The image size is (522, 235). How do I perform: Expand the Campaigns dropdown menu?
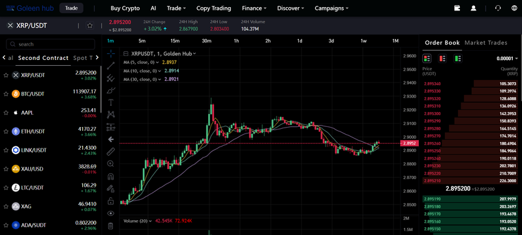pyautogui.click(x=331, y=8)
